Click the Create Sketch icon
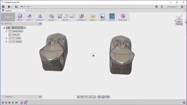Viewport: 187px width, 105px height. 60,16
